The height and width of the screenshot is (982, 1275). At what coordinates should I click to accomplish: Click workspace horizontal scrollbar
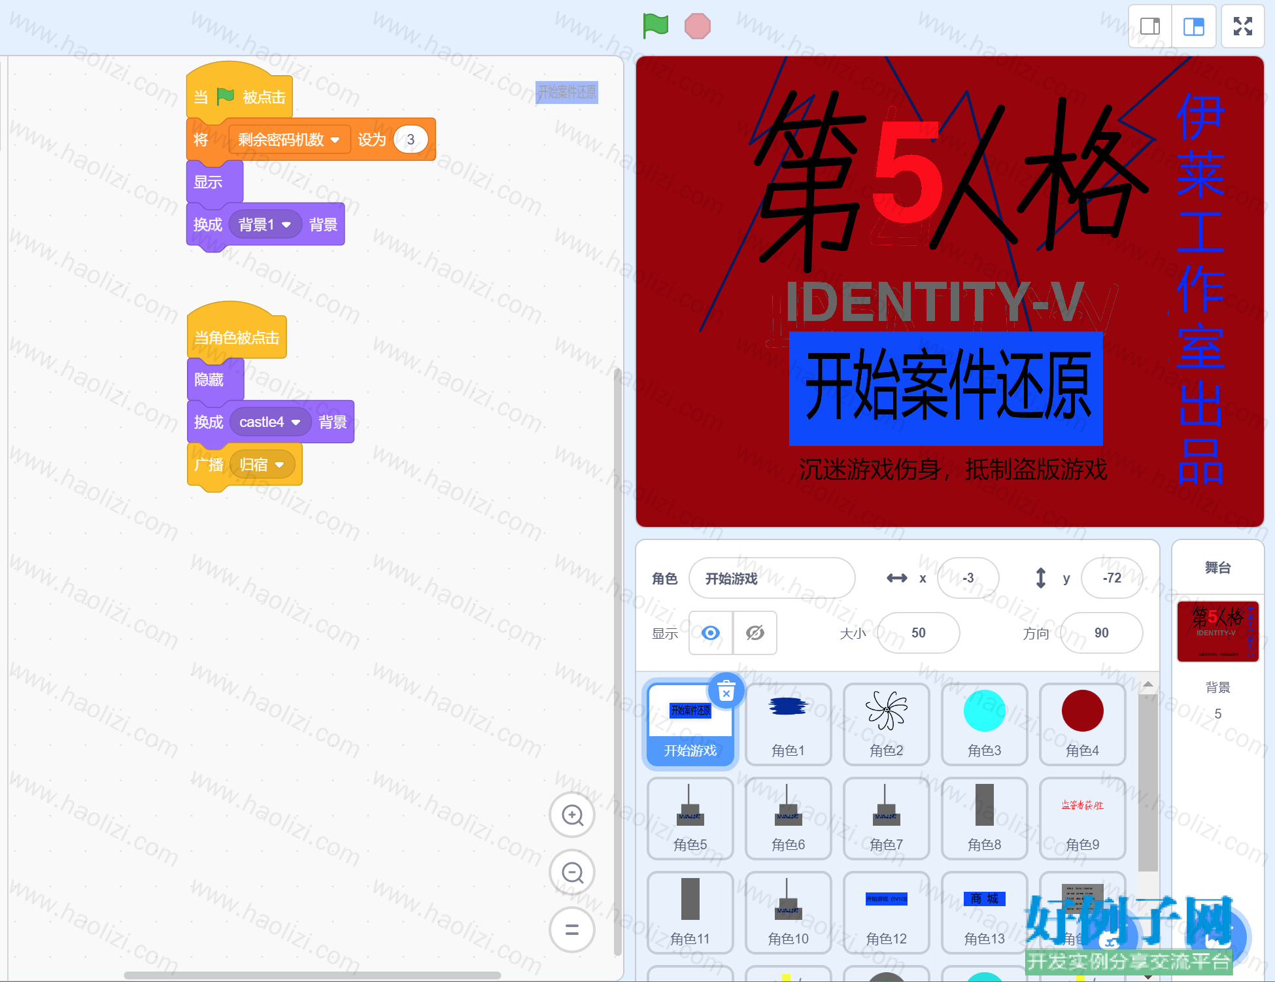(x=312, y=975)
